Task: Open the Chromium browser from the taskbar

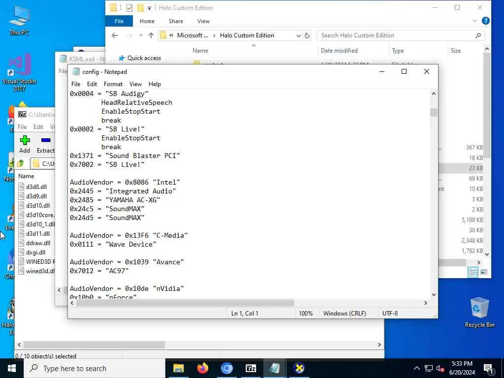Action: click(226, 368)
